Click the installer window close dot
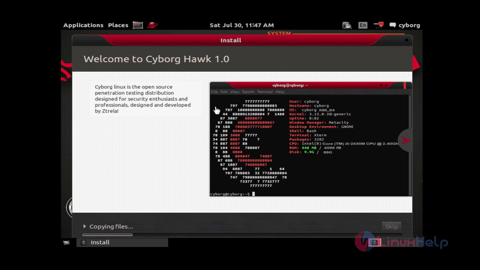This screenshot has height=270, width=480. [x=406, y=40]
